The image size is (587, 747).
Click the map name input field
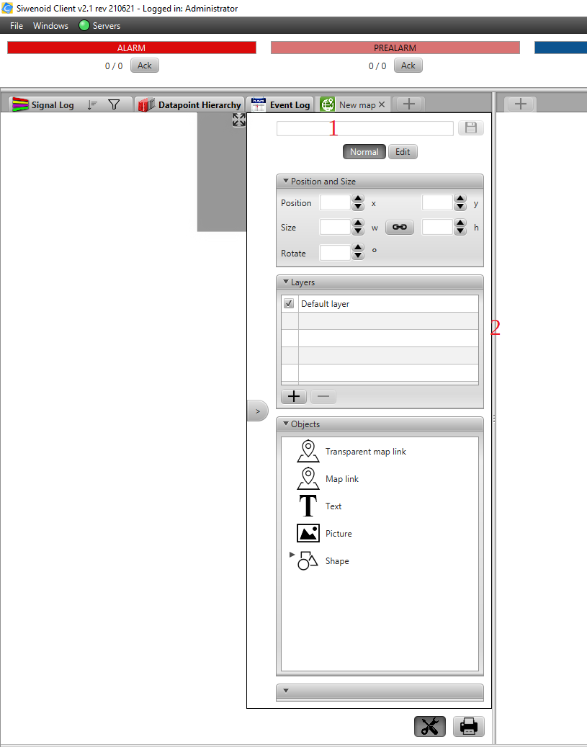tap(364, 128)
